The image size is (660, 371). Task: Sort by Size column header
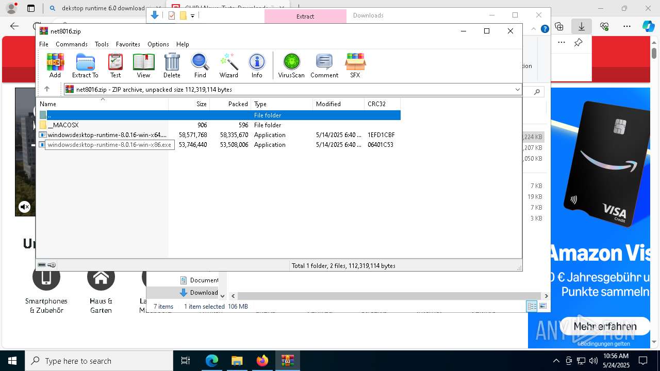pos(189,104)
